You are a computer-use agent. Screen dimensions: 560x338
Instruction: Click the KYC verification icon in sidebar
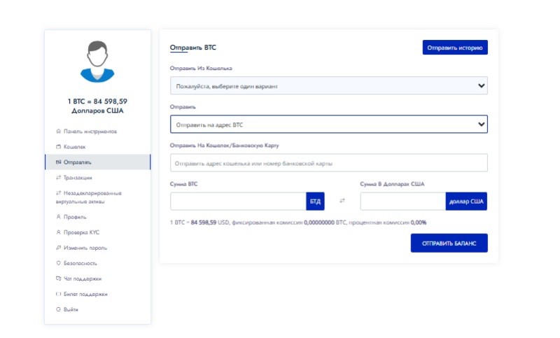[58, 232]
